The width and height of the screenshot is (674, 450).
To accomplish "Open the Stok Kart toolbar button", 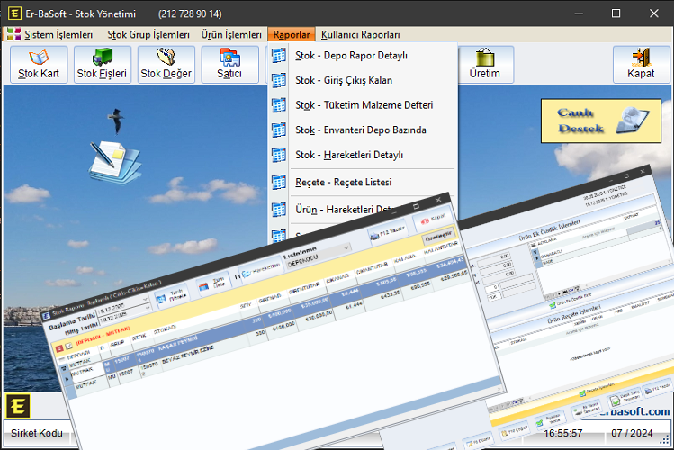I will (38, 65).
